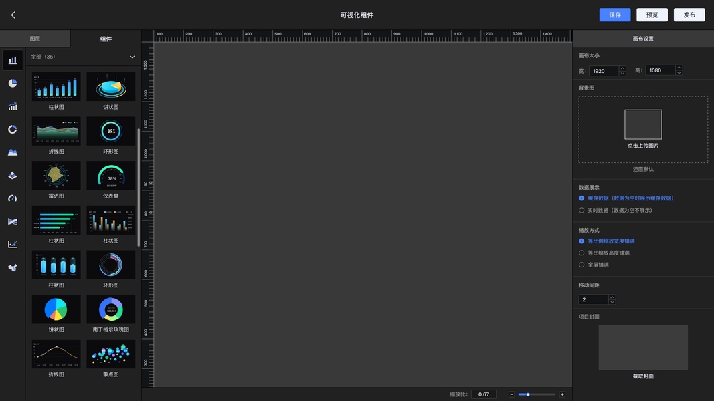This screenshot has height=401, width=714.
Task: Select 实时数据 data display option
Action: [x=582, y=210]
